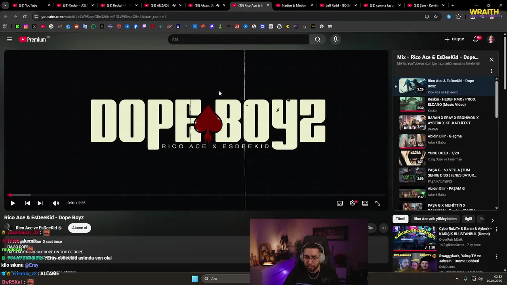Image resolution: width=507 pixels, height=285 pixels.
Task: View site information icon in address bar
Action: 36,17
